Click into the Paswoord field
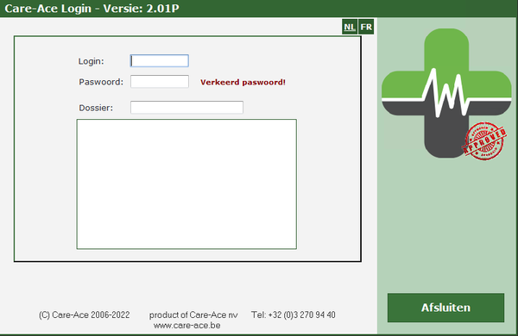Viewport: 518px width, 336px height. click(160, 82)
